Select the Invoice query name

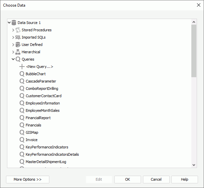pos(32,140)
